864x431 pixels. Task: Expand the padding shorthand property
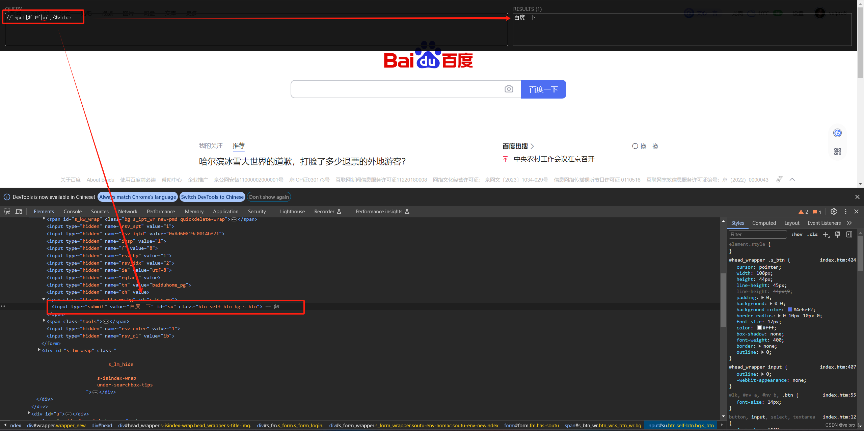(763, 298)
